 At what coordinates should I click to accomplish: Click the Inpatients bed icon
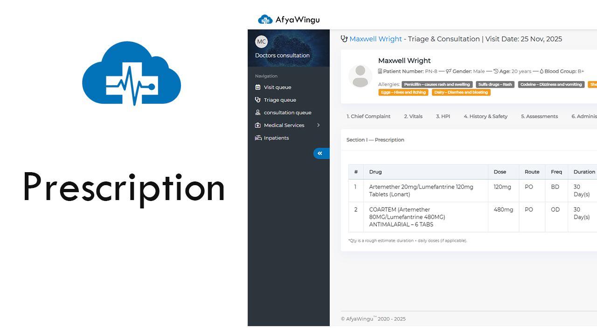click(258, 138)
